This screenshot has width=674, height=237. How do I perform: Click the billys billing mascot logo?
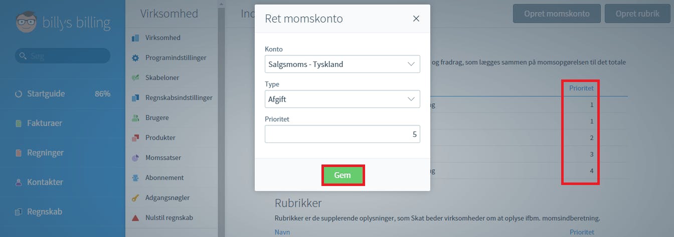[26, 22]
